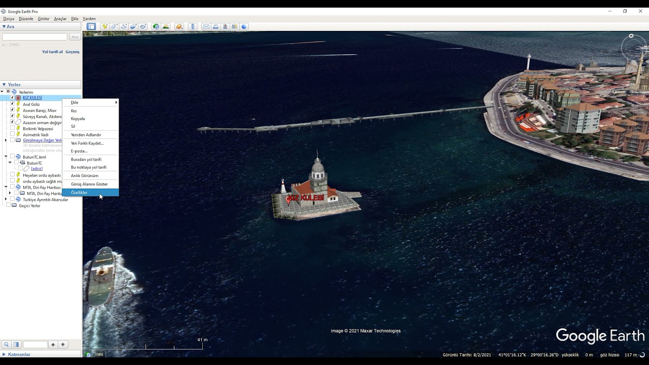Expand the Katmanlar panel

[4, 354]
